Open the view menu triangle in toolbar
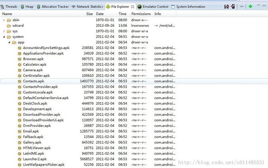 (x=259, y=5)
